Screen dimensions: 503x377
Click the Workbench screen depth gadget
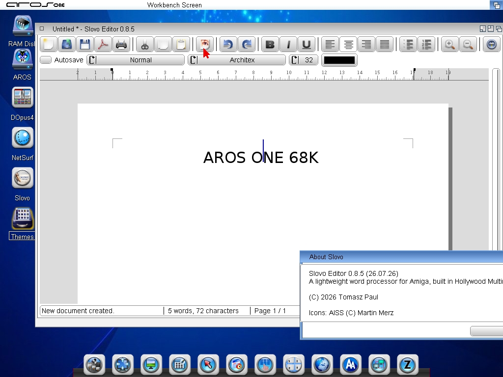click(x=496, y=5)
